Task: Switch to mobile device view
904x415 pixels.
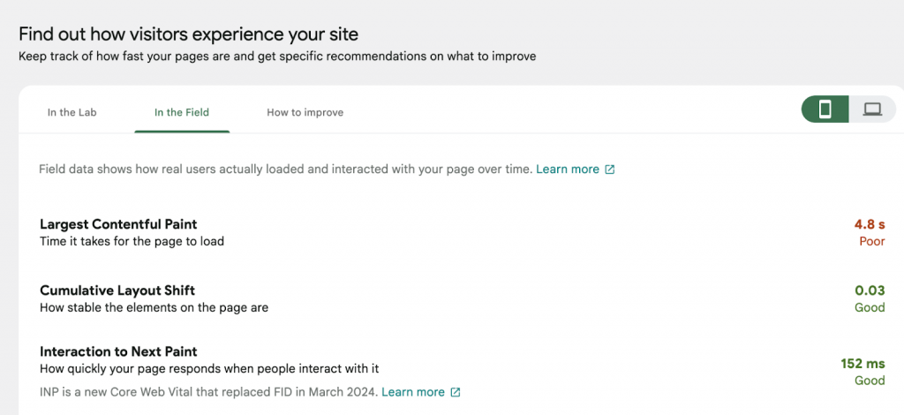Action: click(x=825, y=109)
